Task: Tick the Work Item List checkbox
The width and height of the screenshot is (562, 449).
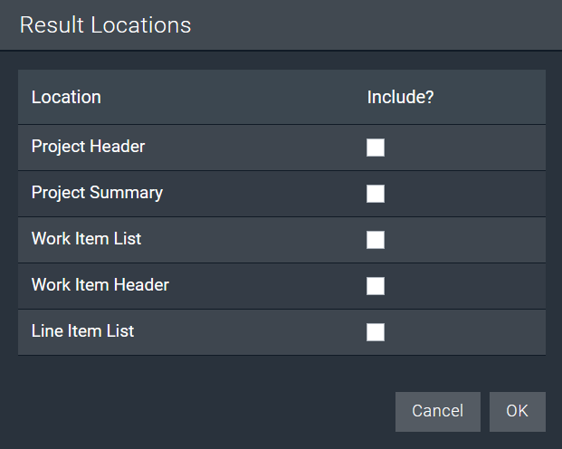Action: pyautogui.click(x=376, y=240)
